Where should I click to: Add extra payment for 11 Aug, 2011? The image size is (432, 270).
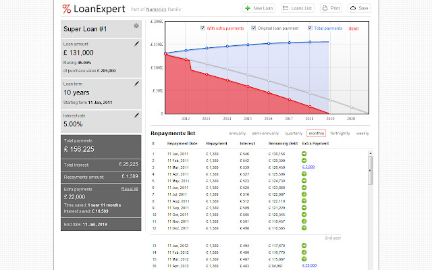(x=304, y=201)
